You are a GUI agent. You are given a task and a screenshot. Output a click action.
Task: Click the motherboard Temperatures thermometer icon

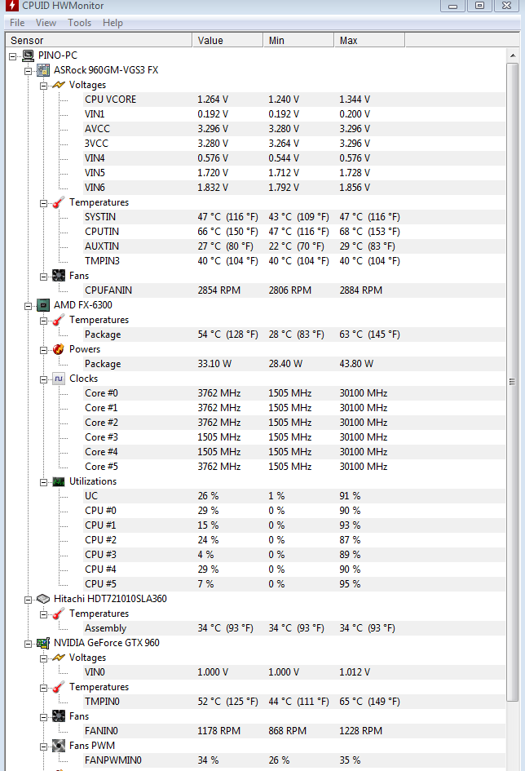coord(59,202)
